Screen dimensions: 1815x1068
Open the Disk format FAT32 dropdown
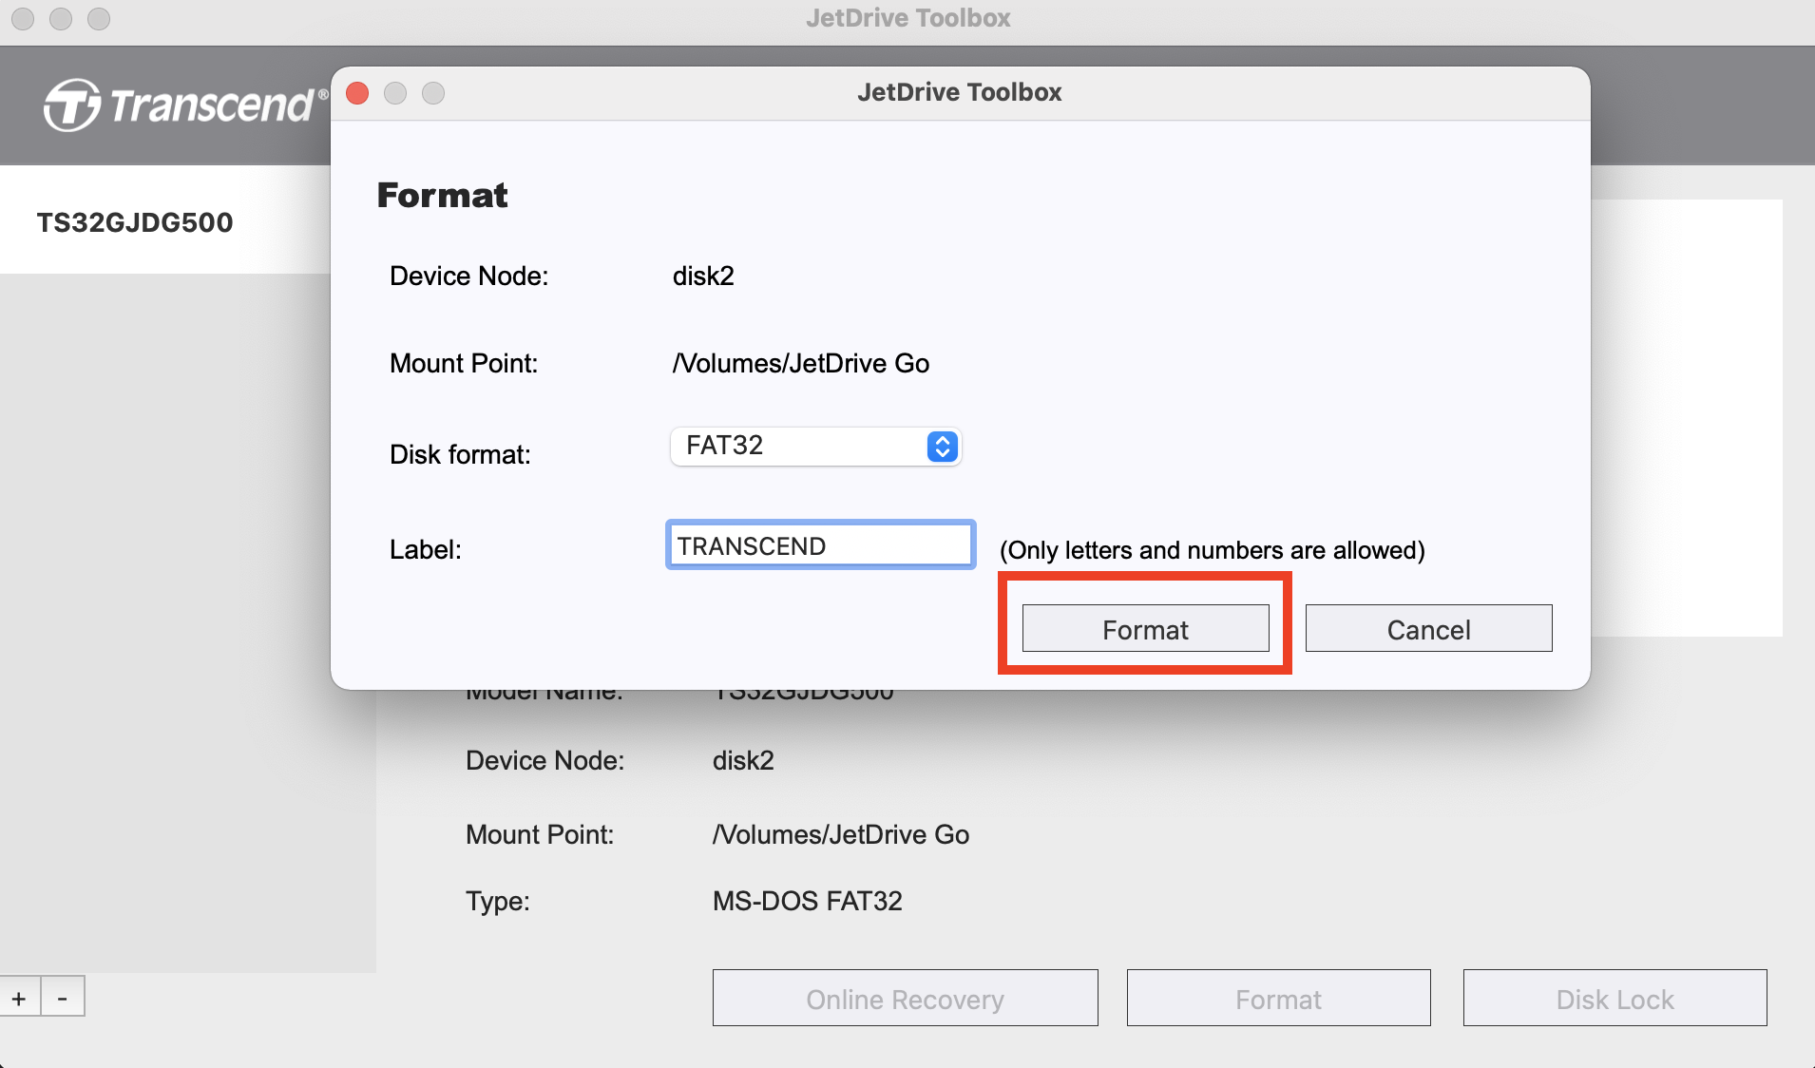coord(816,446)
